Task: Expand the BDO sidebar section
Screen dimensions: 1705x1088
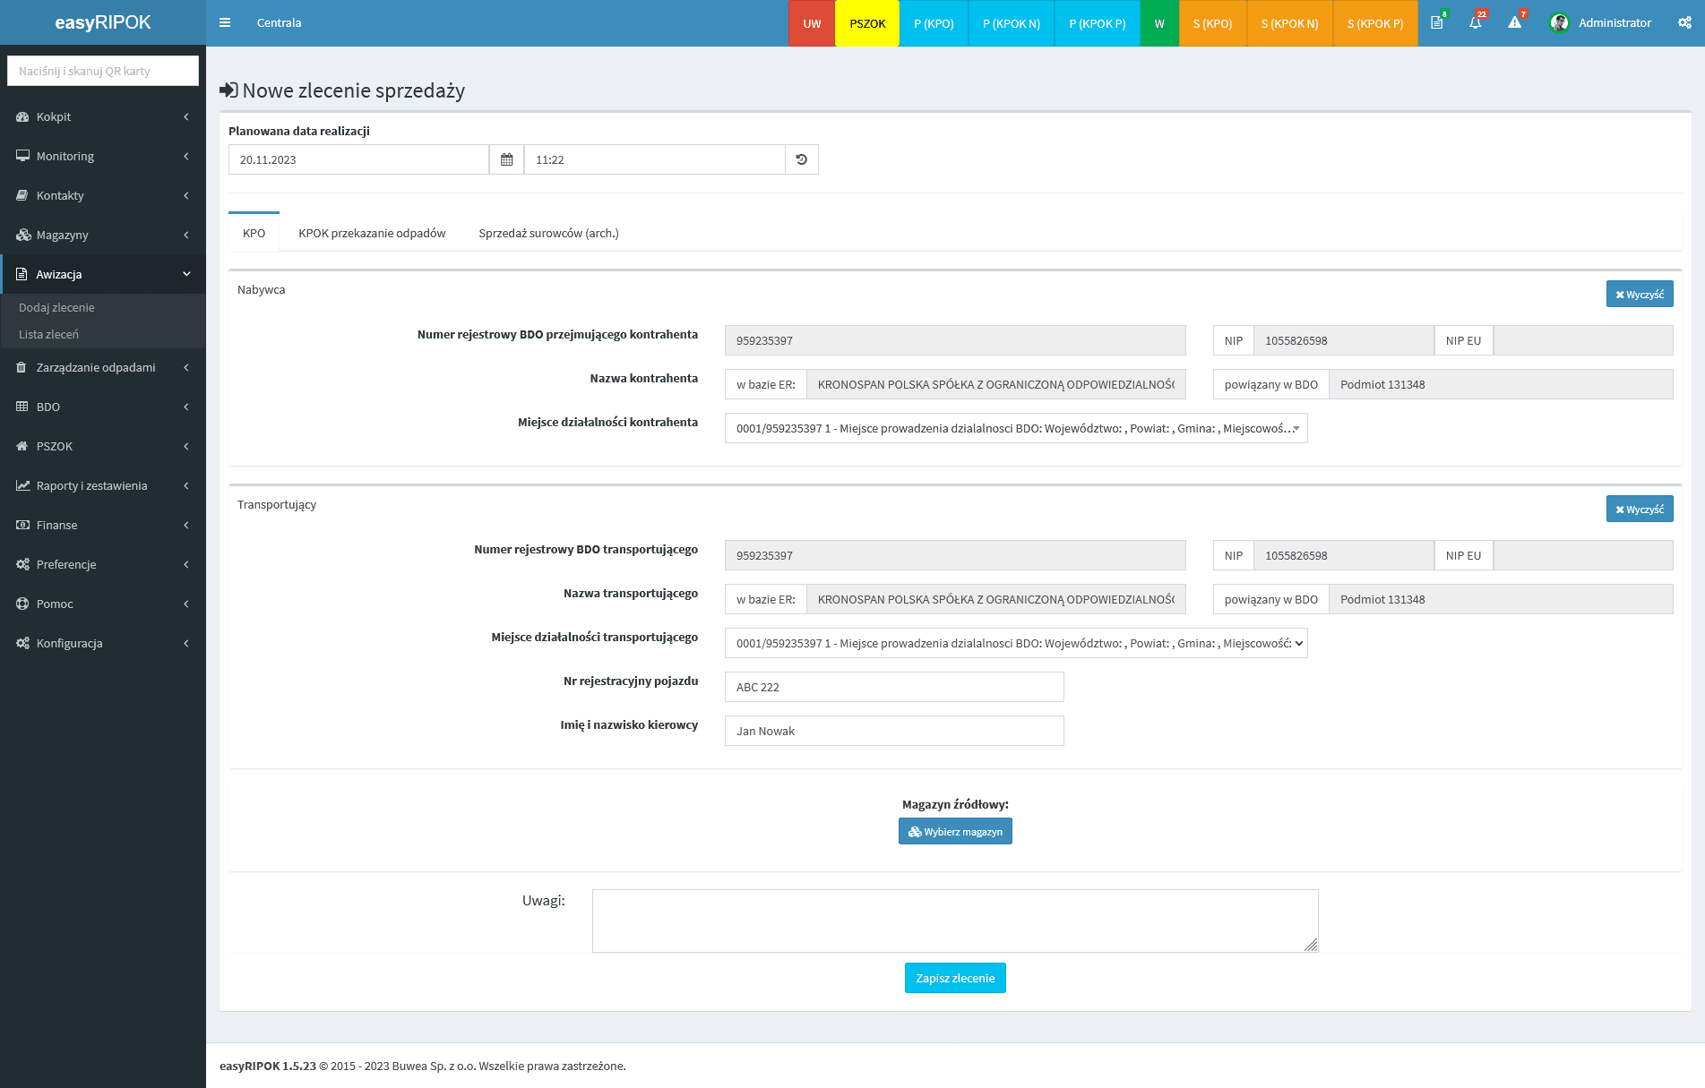Action: click(x=102, y=407)
